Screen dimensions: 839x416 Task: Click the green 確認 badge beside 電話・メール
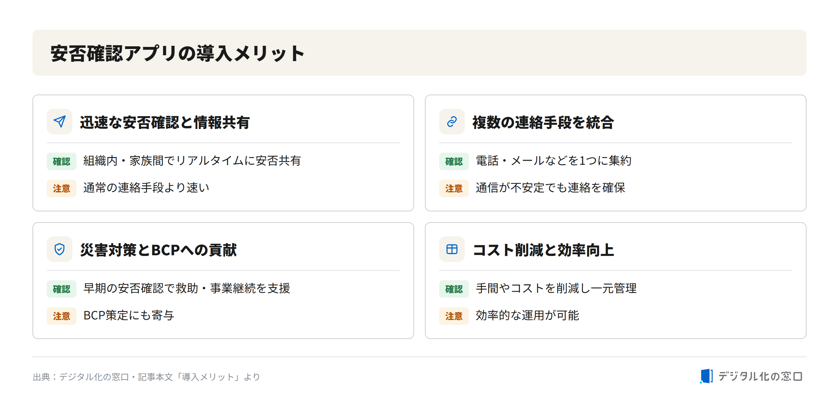[x=454, y=161]
